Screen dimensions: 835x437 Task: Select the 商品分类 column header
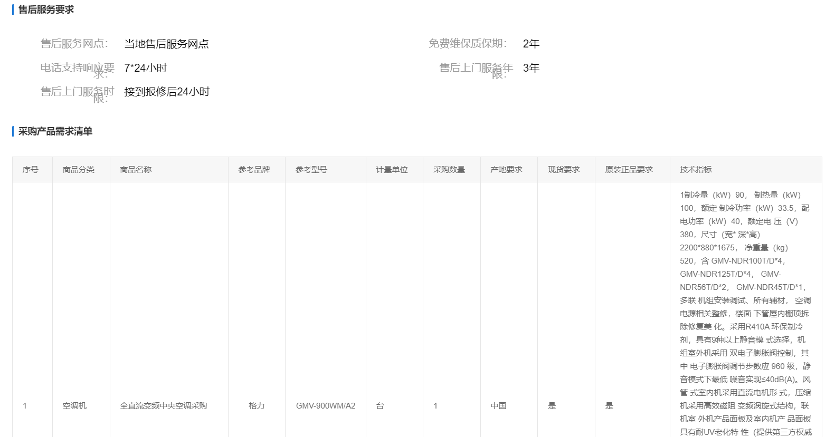[x=79, y=170]
